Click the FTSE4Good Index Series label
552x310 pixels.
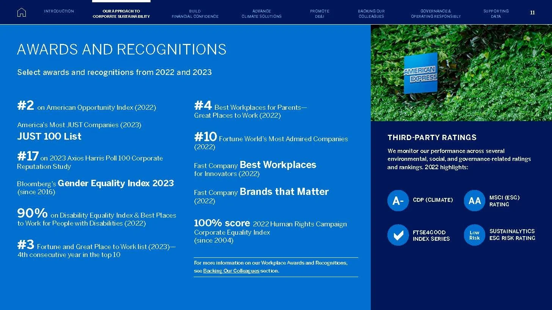coord(431,235)
